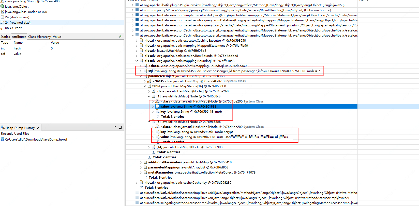This screenshot has width=419, height=206.
Task: Expand $Proxy72.query stack frame
Action: coord(132,10)
